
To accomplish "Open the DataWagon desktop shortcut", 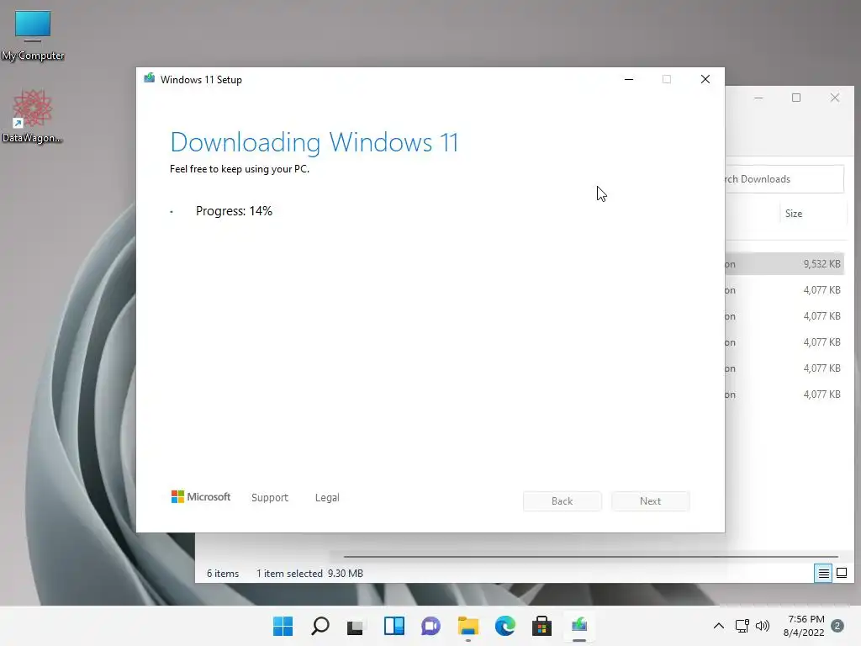I will point(32,116).
